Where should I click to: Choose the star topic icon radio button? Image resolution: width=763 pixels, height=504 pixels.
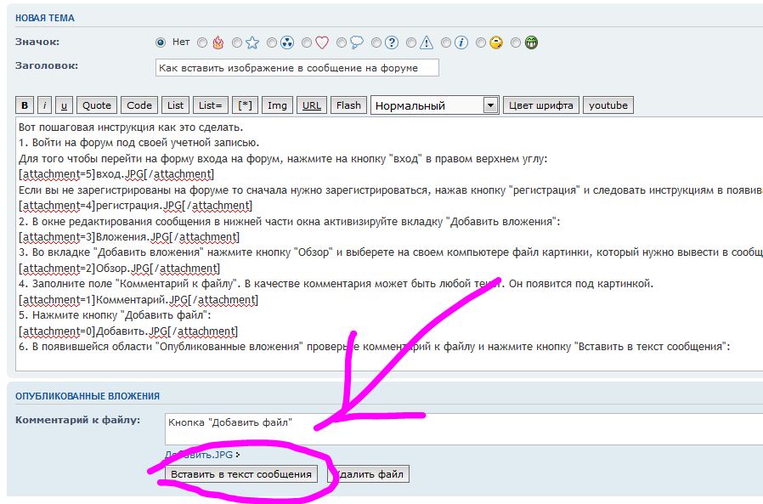click(237, 42)
